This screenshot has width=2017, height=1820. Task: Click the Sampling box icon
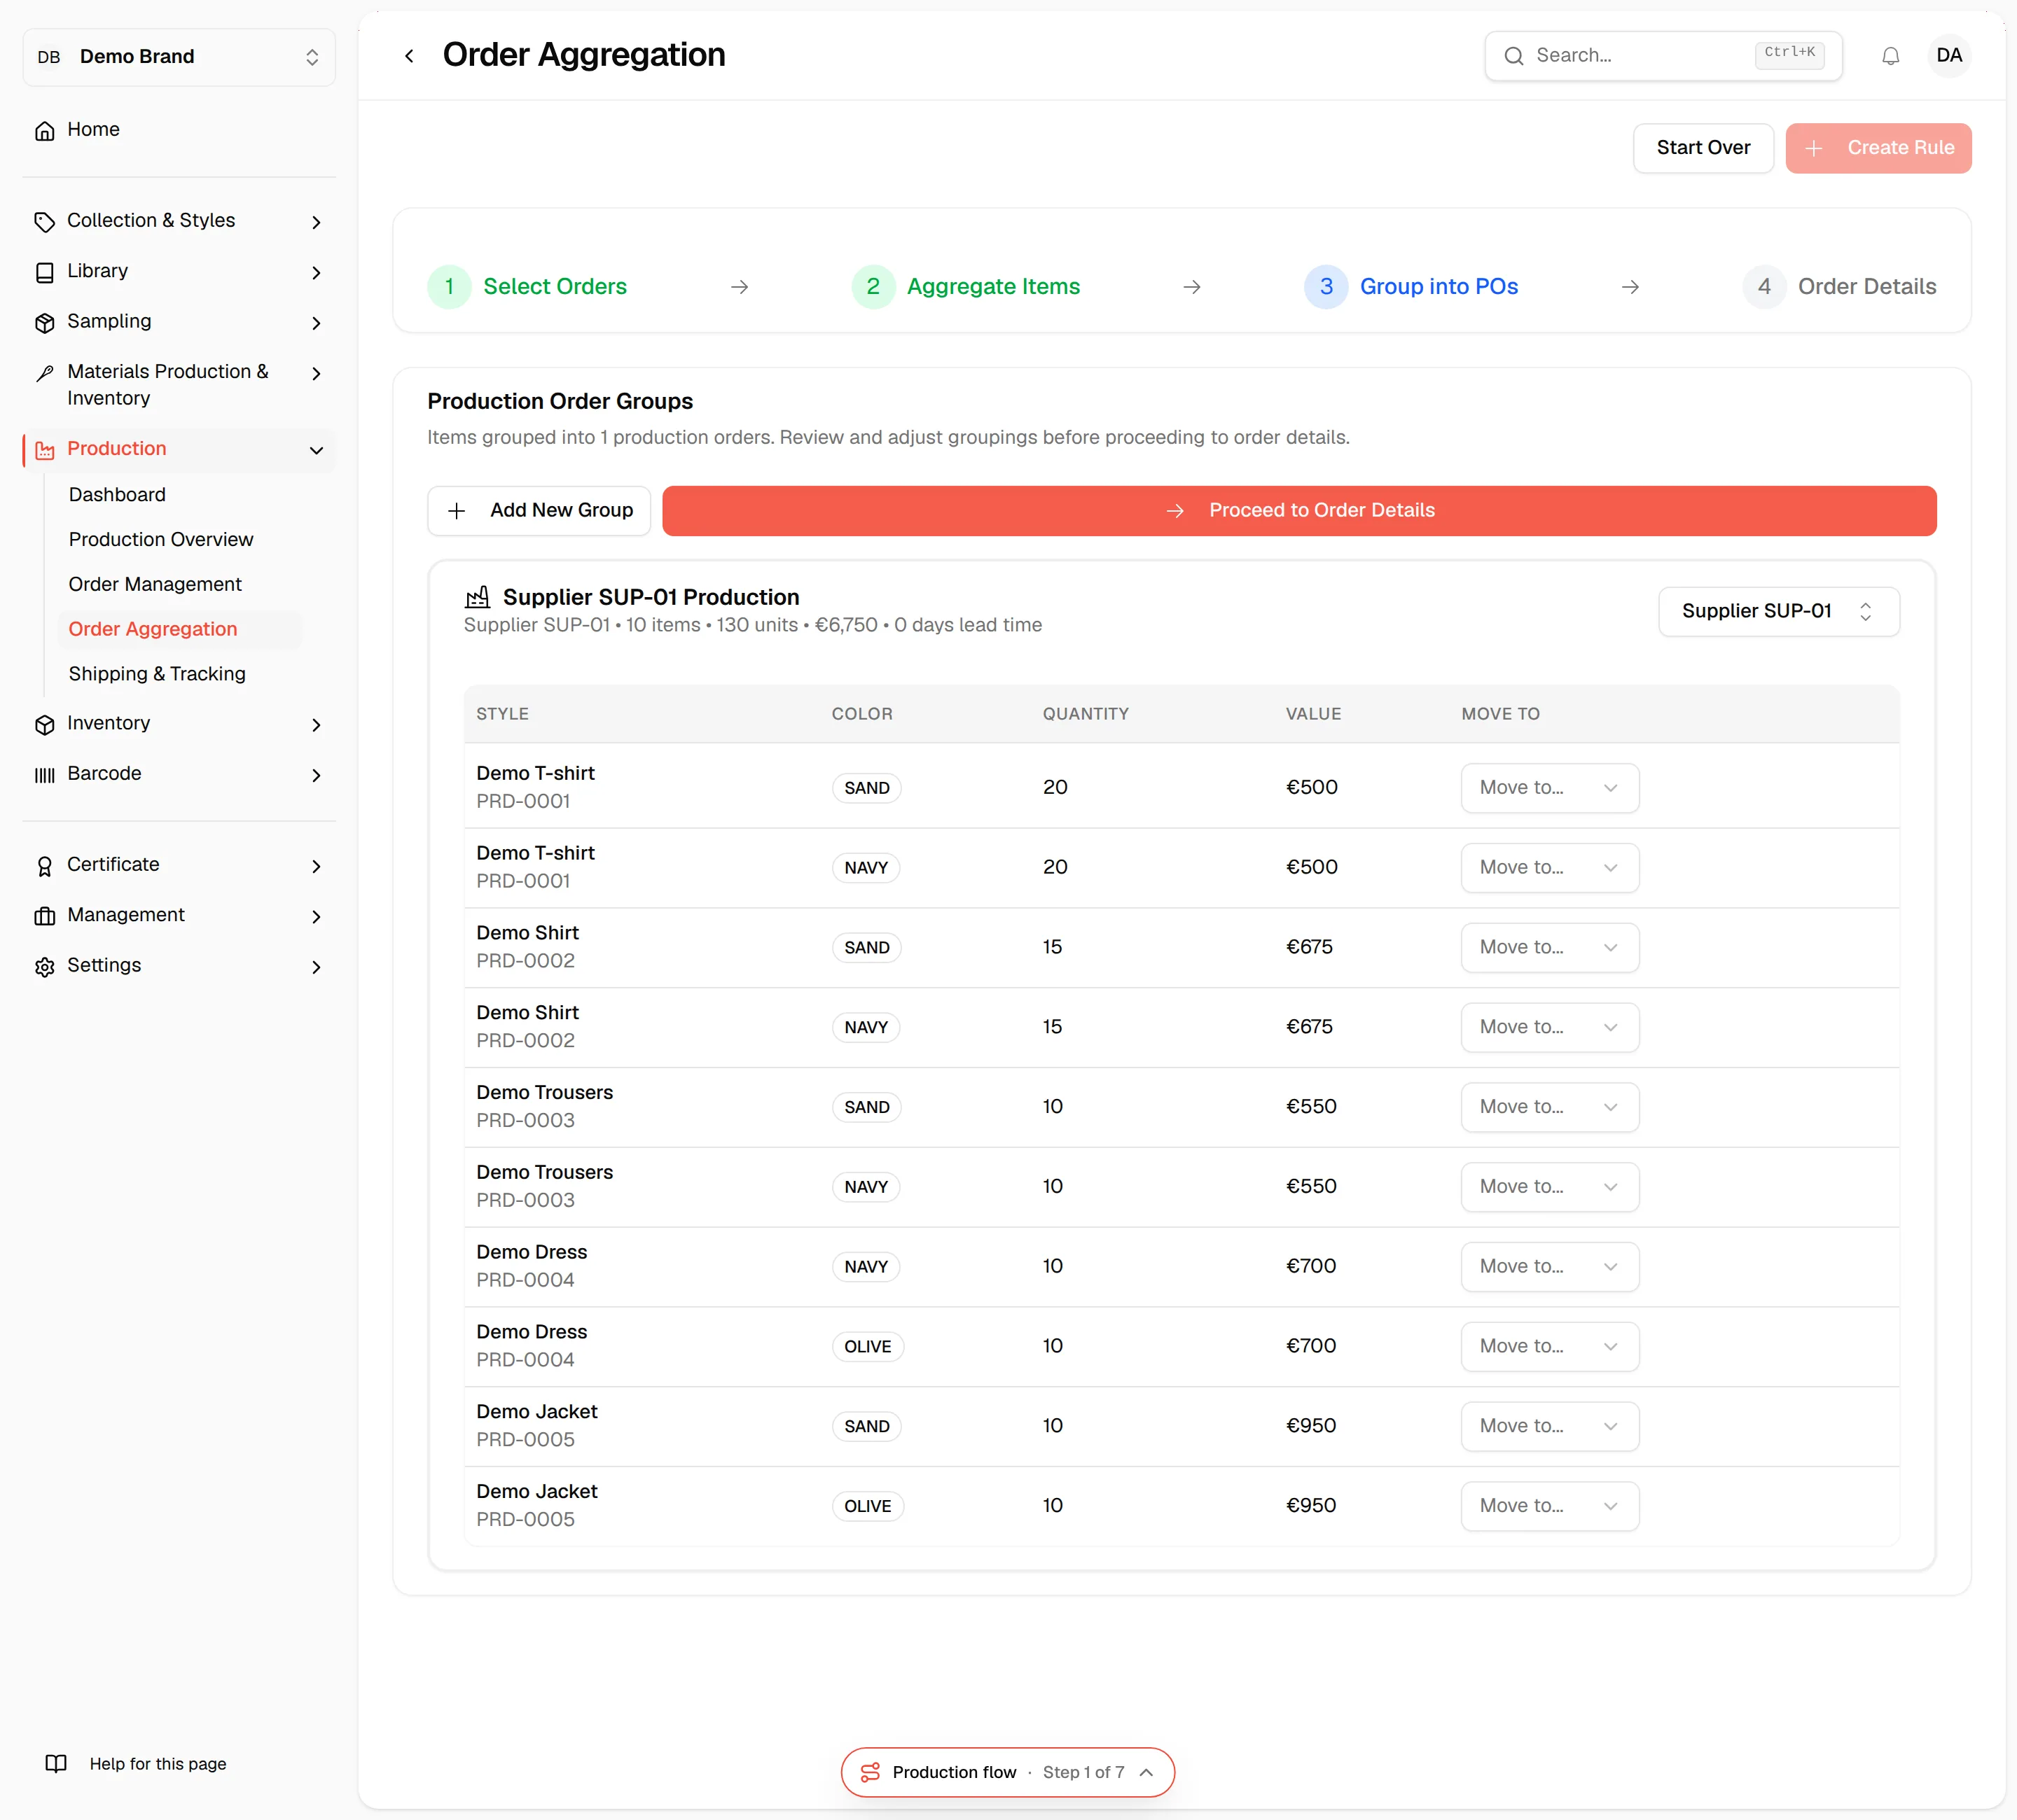pos(44,322)
